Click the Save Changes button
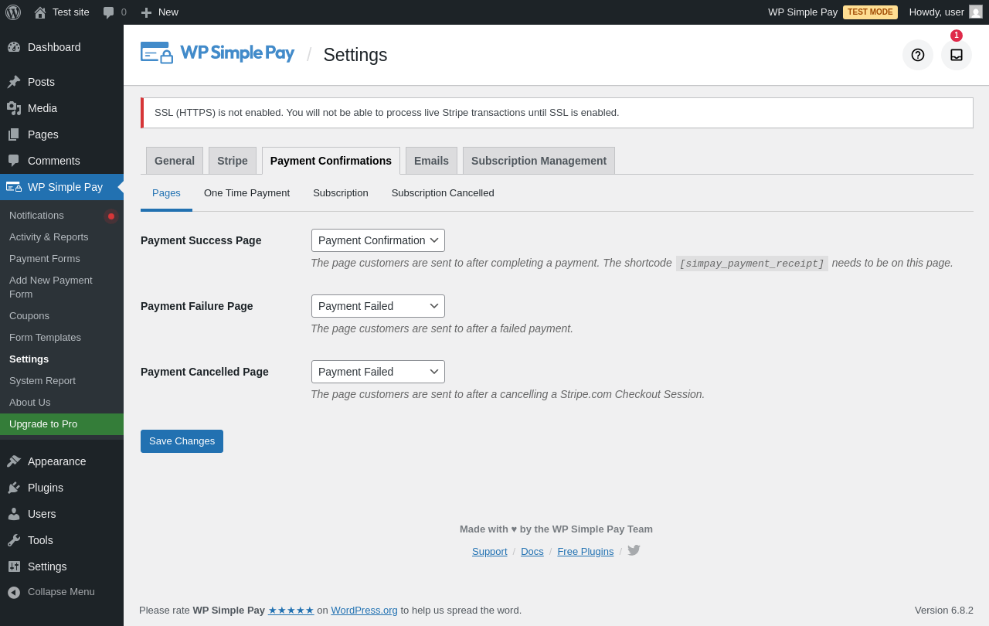The width and height of the screenshot is (989, 626). [182, 441]
